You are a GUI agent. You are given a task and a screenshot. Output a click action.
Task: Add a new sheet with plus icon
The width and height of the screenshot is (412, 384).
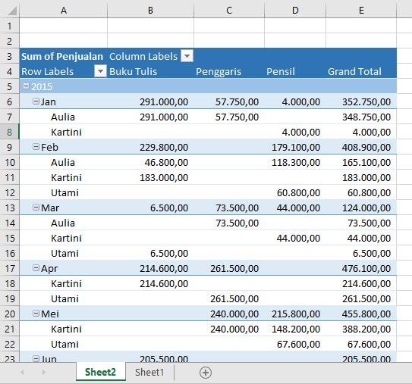(x=206, y=373)
